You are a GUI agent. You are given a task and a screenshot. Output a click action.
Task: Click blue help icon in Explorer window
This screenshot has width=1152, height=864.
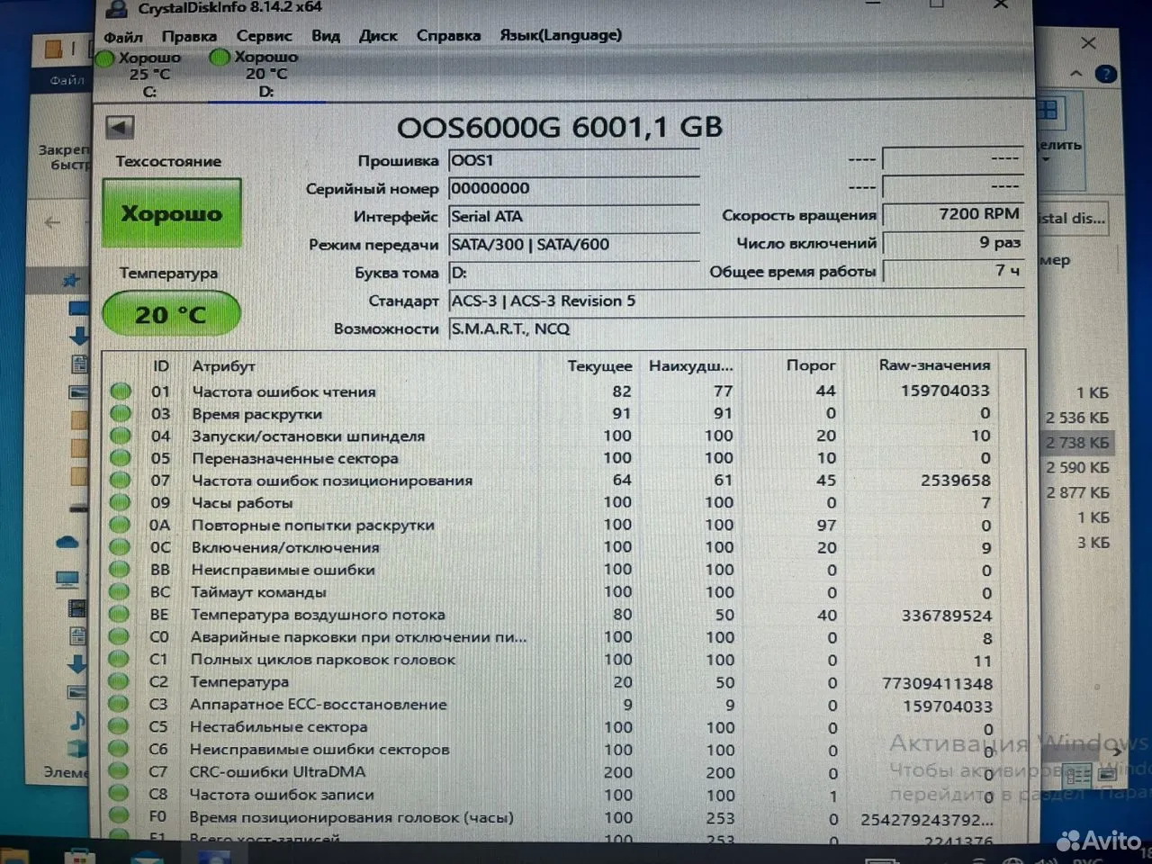1106,75
